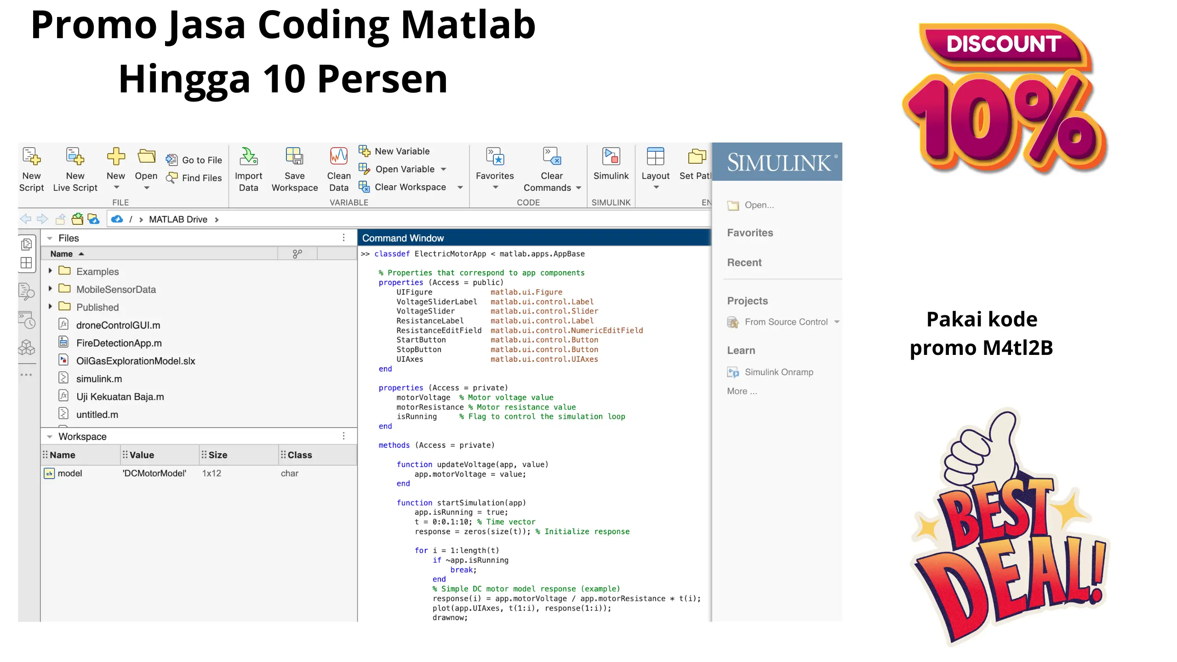Click Clear Workspace
This screenshot has height=662, width=1177.
[x=403, y=187]
